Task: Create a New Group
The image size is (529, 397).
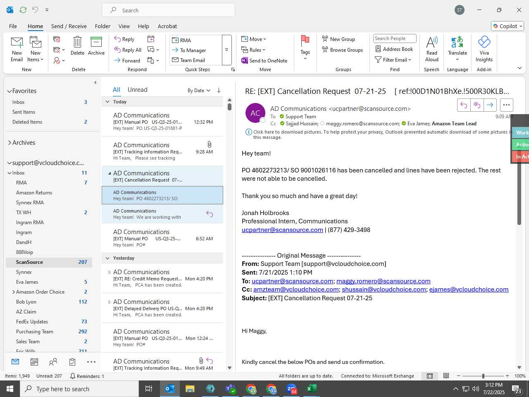Action: click(x=338, y=39)
